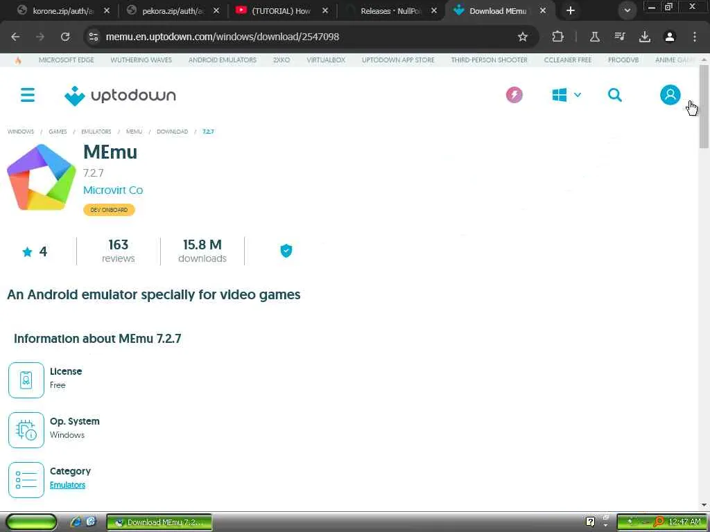Click the Uptodown logo
Screen dimensions: 710x532
(120, 96)
